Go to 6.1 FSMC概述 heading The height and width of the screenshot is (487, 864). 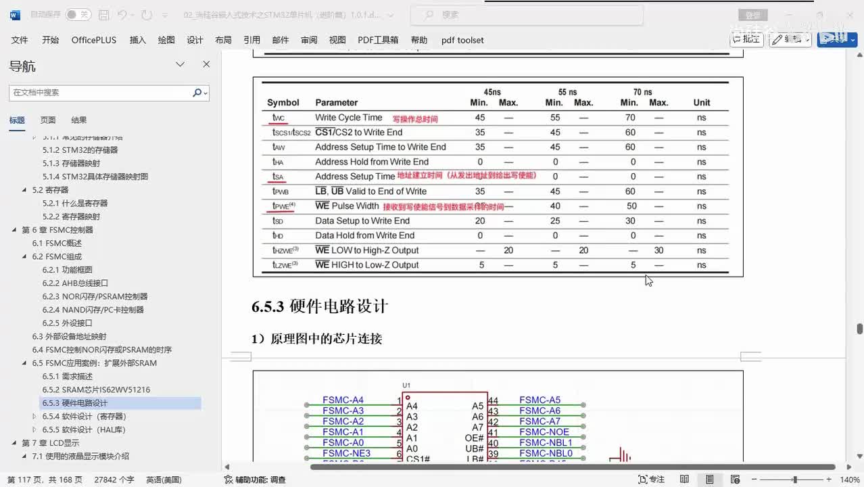coord(57,243)
